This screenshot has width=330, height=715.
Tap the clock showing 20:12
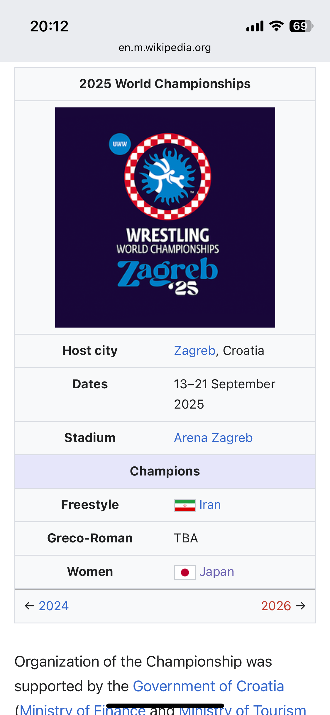click(x=49, y=26)
